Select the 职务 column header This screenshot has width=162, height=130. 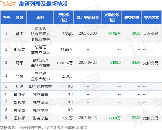pos(40,18)
